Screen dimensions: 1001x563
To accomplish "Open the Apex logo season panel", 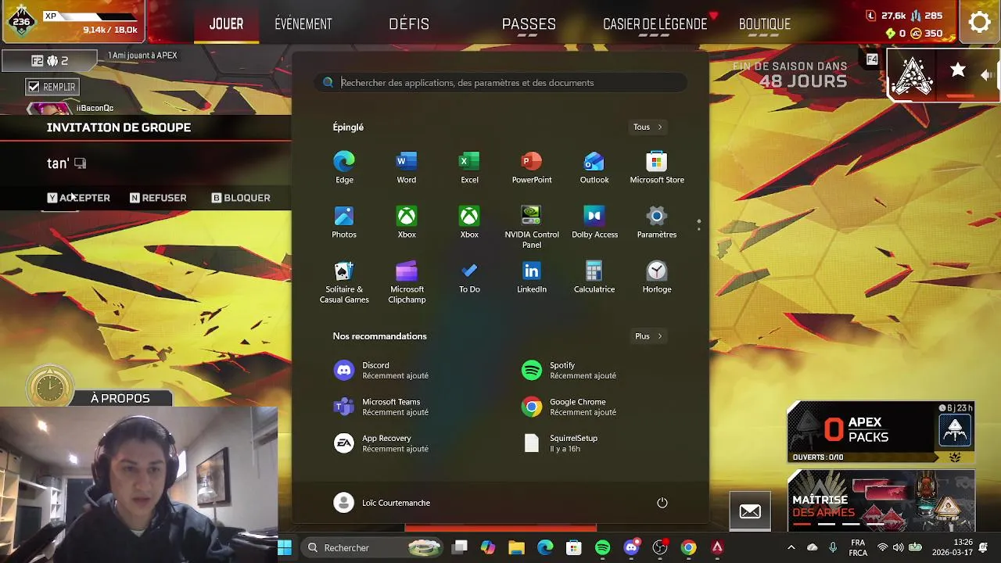I will [912, 76].
